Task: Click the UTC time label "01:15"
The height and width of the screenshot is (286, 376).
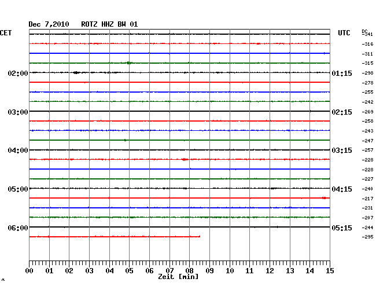Action: pyautogui.click(x=342, y=73)
